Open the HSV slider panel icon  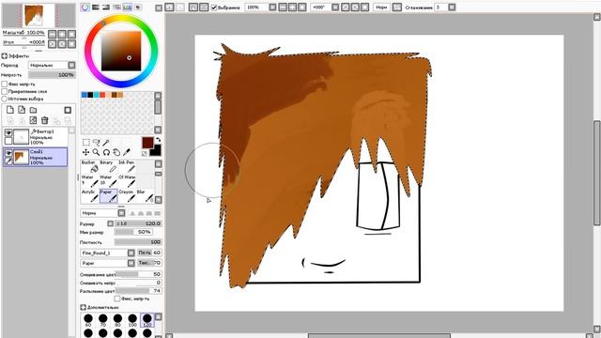click(106, 7)
